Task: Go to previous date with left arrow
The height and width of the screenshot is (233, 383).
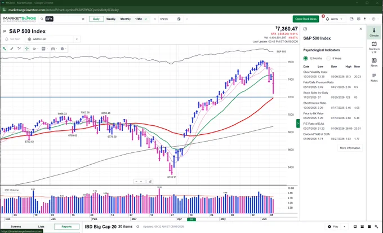Action: [x=155, y=19]
